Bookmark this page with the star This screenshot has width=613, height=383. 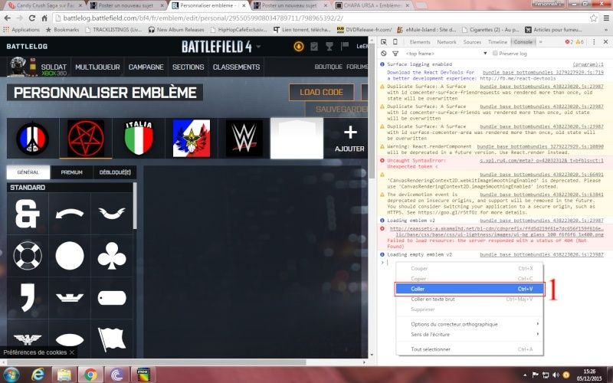[x=593, y=18]
